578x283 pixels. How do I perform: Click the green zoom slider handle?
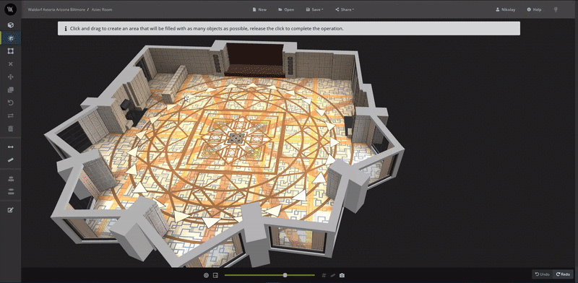pyautogui.click(x=285, y=275)
